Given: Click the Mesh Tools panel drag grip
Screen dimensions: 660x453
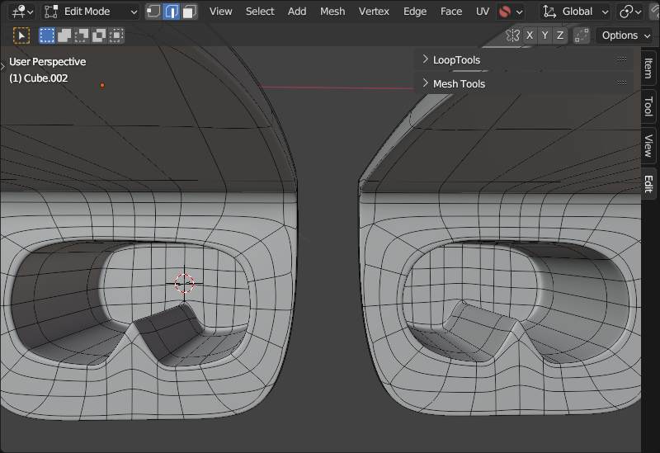Looking at the screenshot, I should [621, 83].
